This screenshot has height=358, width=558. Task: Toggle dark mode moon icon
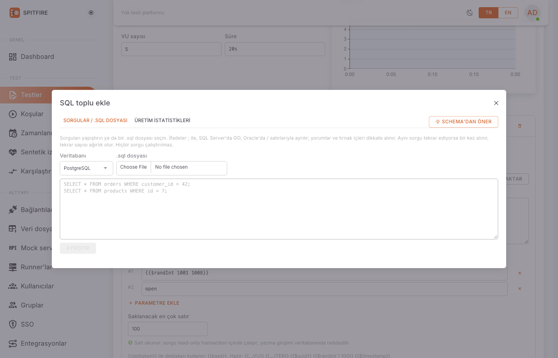point(470,13)
